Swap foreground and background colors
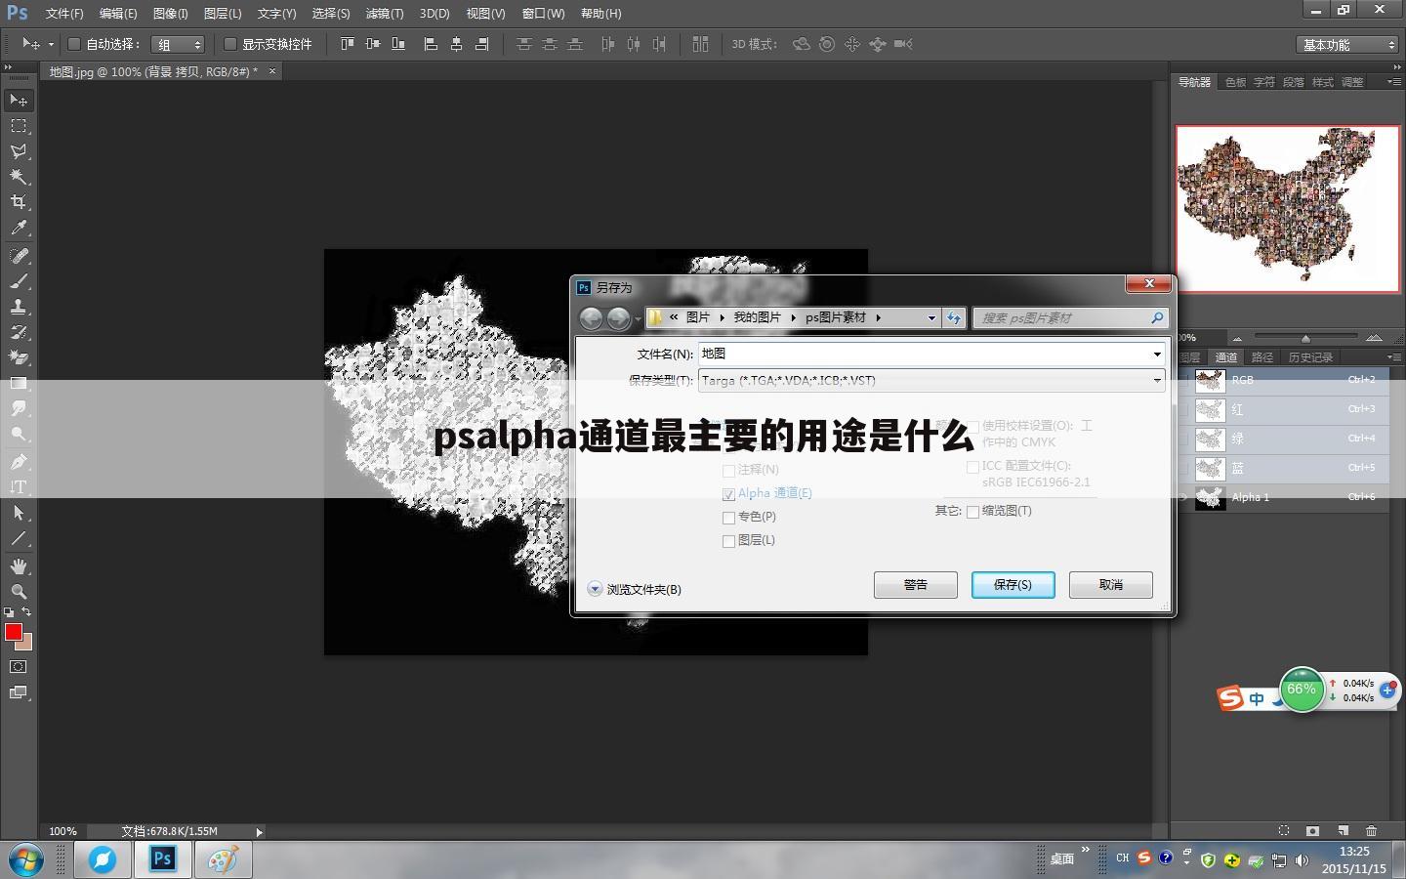The image size is (1406, 879). (26, 612)
